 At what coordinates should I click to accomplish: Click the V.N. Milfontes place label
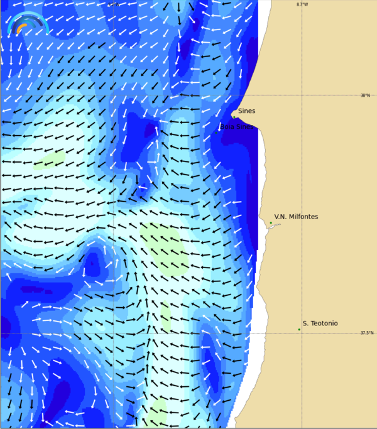[296, 217]
